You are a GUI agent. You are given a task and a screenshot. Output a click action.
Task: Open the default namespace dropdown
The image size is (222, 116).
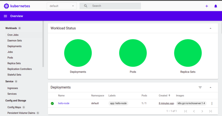62,6
